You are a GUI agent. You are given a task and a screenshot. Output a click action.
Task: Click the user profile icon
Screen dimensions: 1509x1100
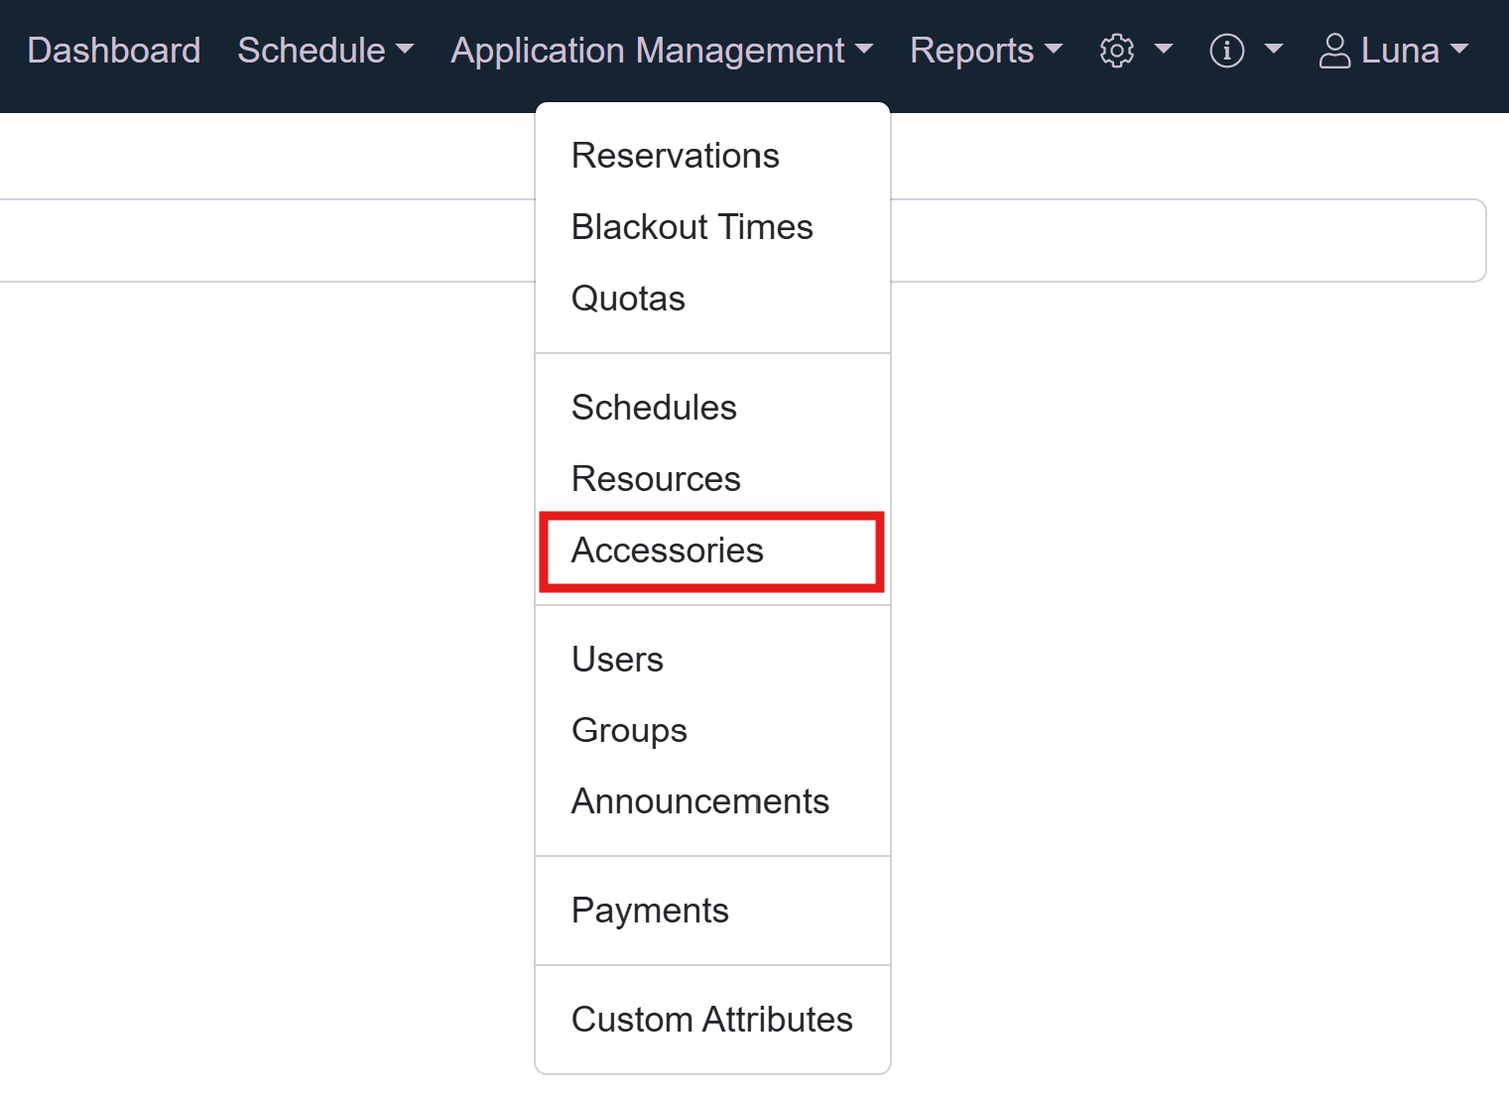[x=1334, y=51]
